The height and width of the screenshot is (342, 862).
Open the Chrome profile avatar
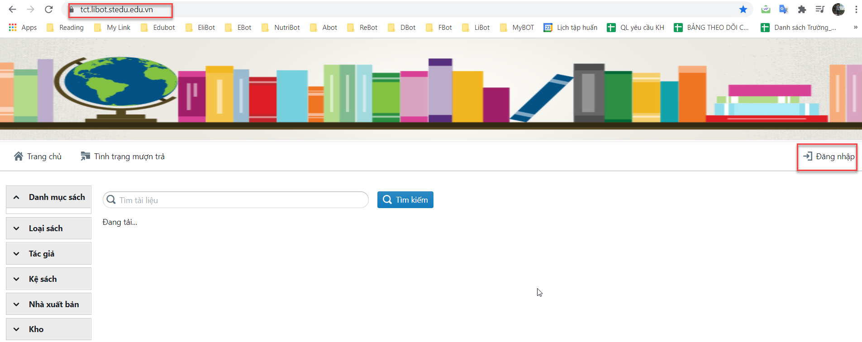(x=838, y=9)
